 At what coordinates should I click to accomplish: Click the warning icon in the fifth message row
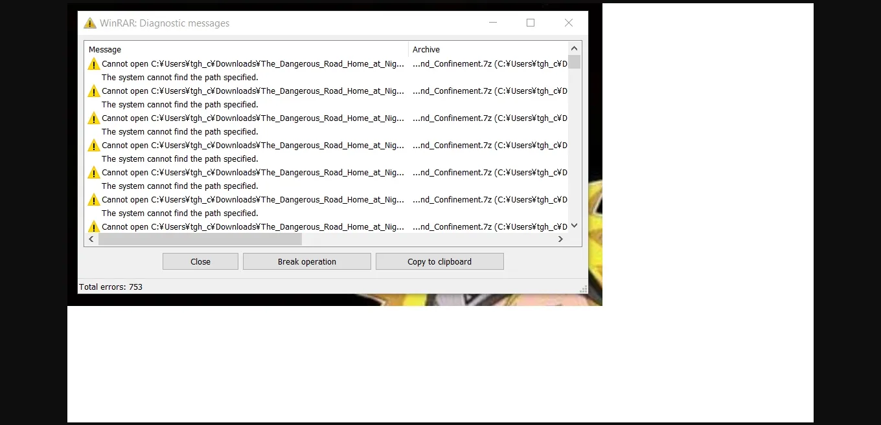coord(94,173)
